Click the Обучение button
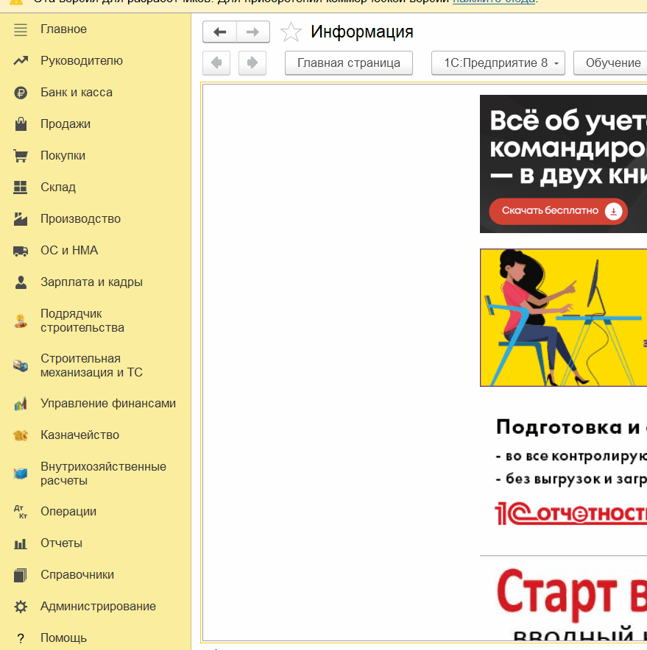This screenshot has width=647, height=650. pos(610,63)
